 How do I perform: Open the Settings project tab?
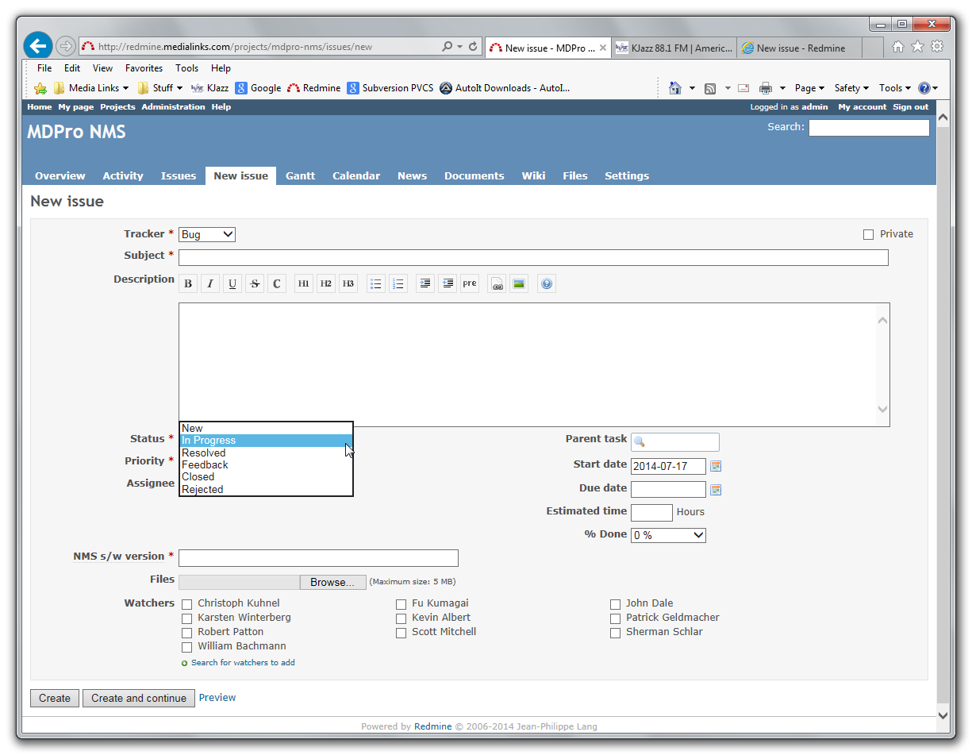pyautogui.click(x=627, y=176)
